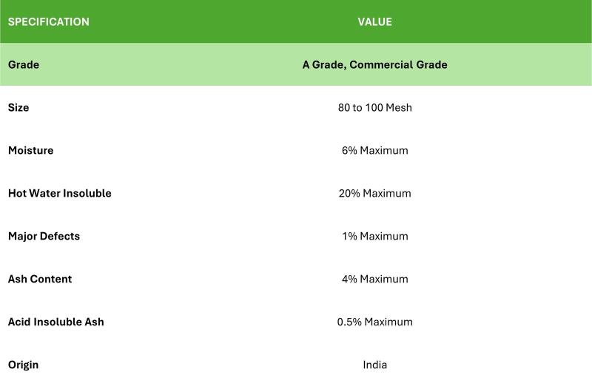This screenshot has width=592, height=386.
Task: Select the Size row label
Action: 18,107
